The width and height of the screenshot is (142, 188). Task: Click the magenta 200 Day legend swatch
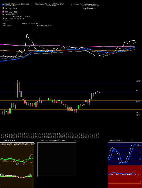point(3,11)
